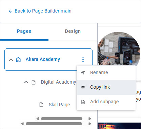The width and height of the screenshot is (141, 129).
Task: Click the Rename text icon
Action: (x=83, y=73)
